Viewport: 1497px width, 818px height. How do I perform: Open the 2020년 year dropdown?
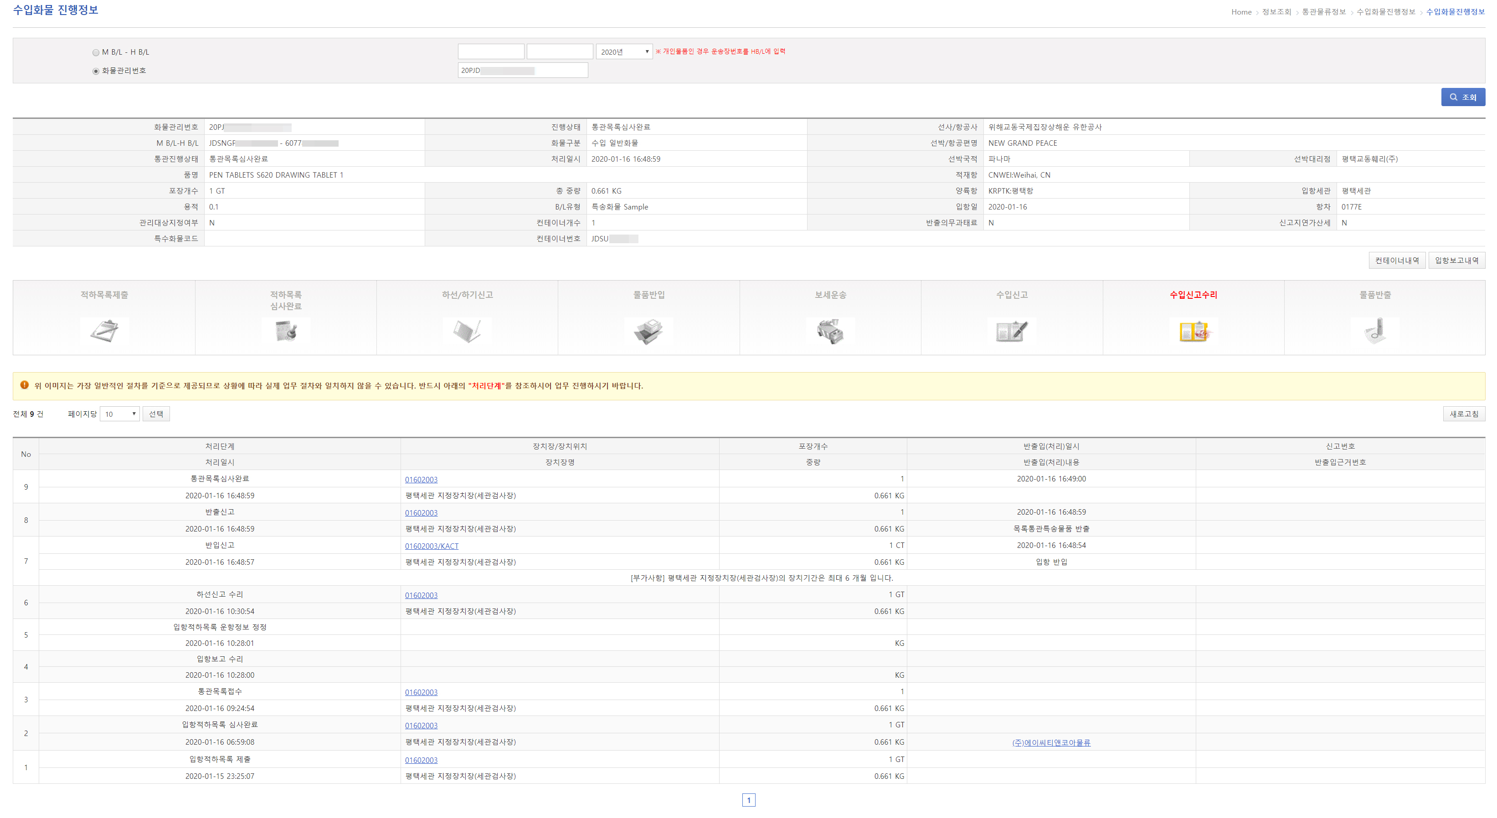tap(624, 52)
